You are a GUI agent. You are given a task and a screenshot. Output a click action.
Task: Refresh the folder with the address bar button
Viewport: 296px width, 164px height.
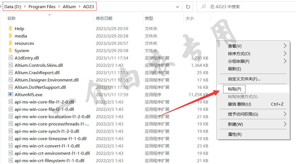point(188,7)
